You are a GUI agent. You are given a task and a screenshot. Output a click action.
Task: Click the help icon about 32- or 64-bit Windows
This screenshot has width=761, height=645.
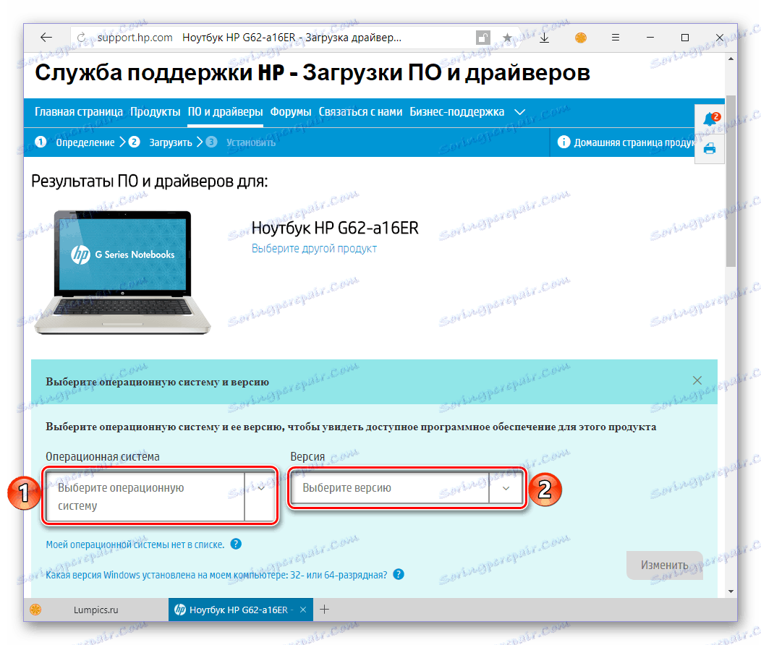point(398,573)
